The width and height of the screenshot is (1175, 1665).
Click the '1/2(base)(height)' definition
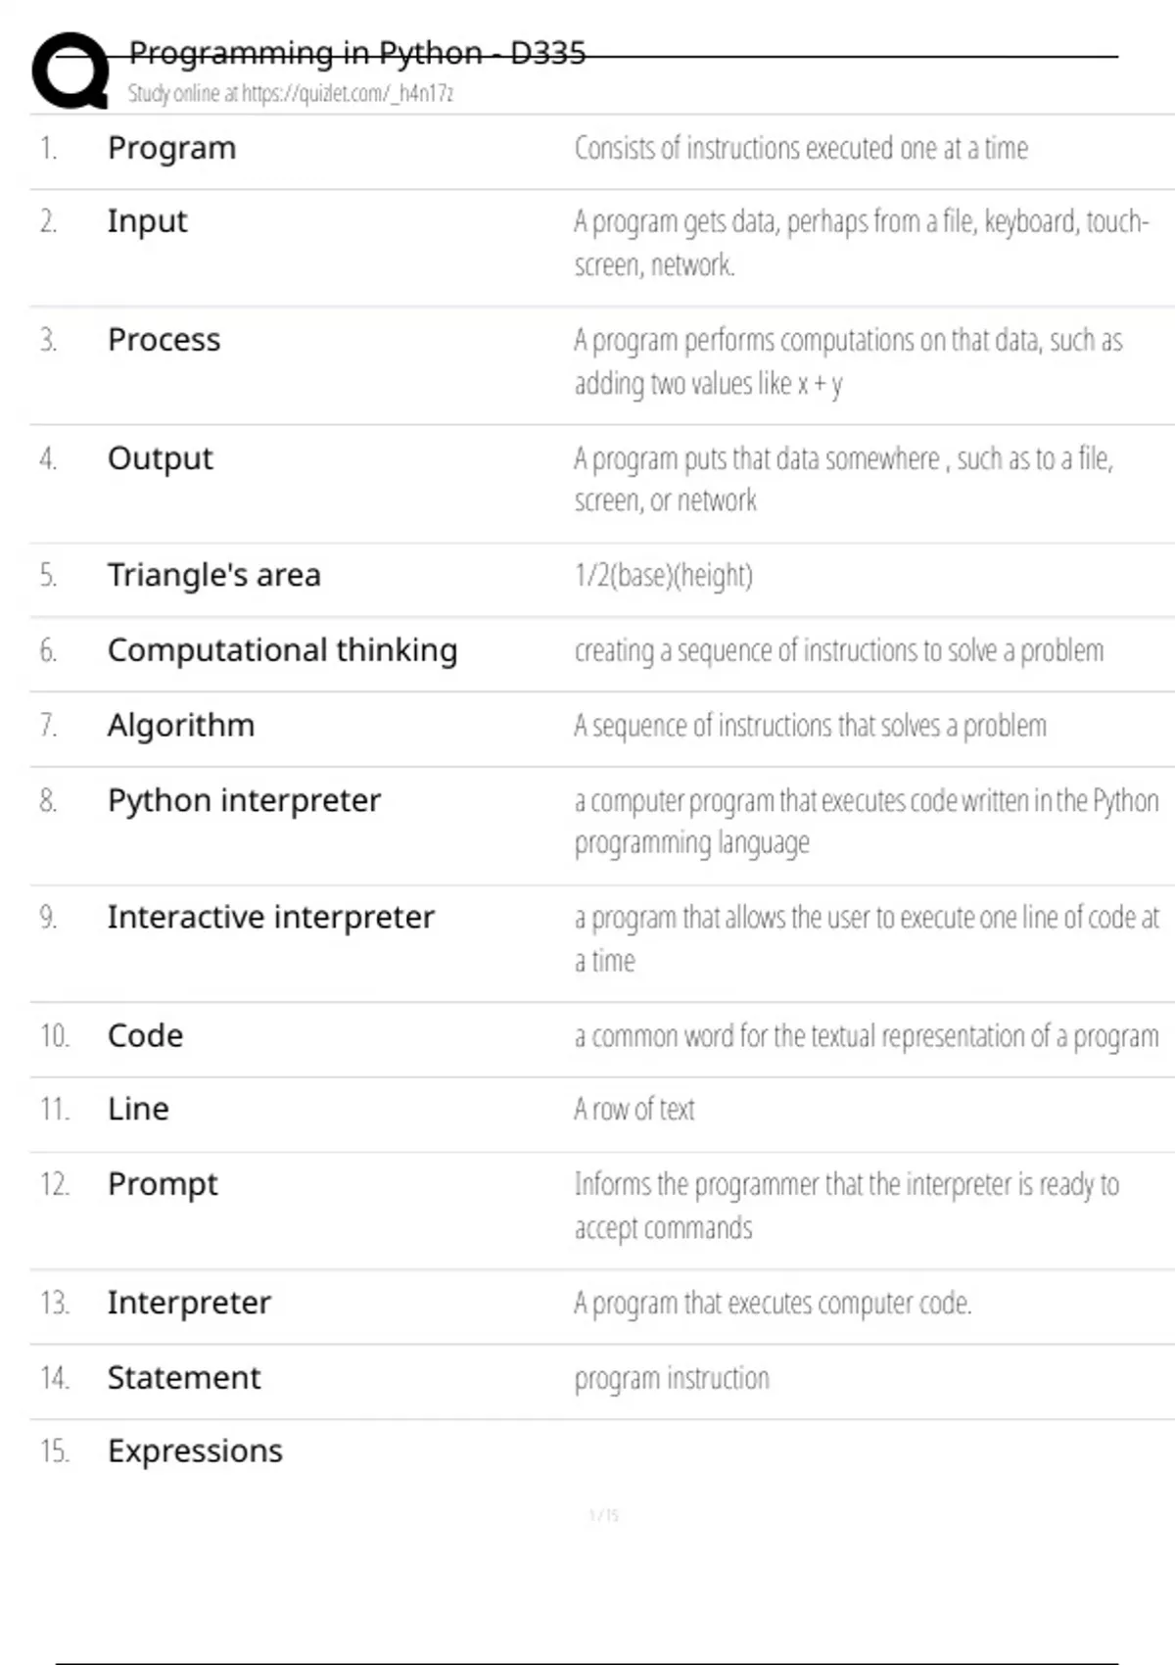(x=663, y=575)
